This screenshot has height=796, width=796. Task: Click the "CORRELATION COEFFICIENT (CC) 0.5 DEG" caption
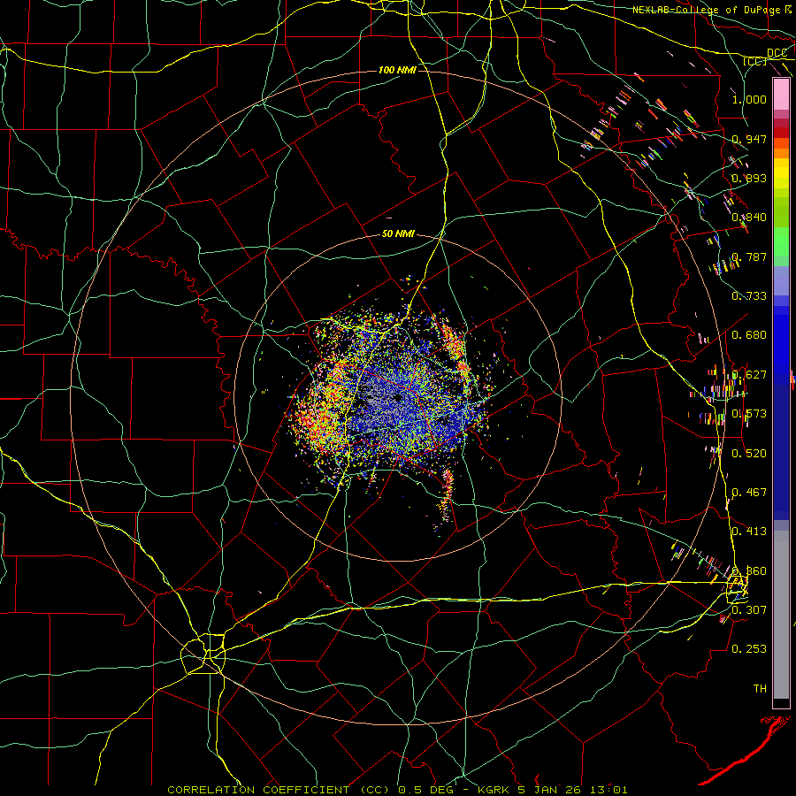(310, 790)
